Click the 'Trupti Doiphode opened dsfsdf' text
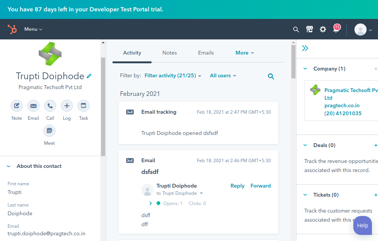 [x=180, y=133]
